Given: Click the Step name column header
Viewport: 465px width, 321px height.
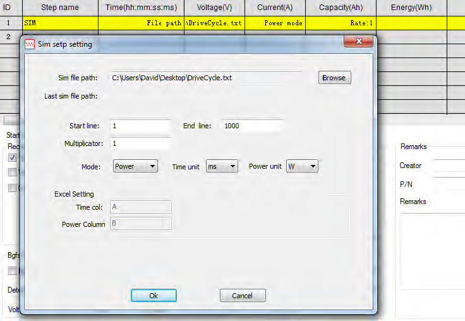Looking at the screenshot, I should click(60, 8).
